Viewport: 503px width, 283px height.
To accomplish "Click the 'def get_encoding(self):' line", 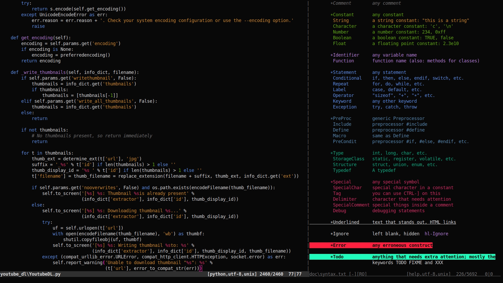I will click(x=41, y=38).
